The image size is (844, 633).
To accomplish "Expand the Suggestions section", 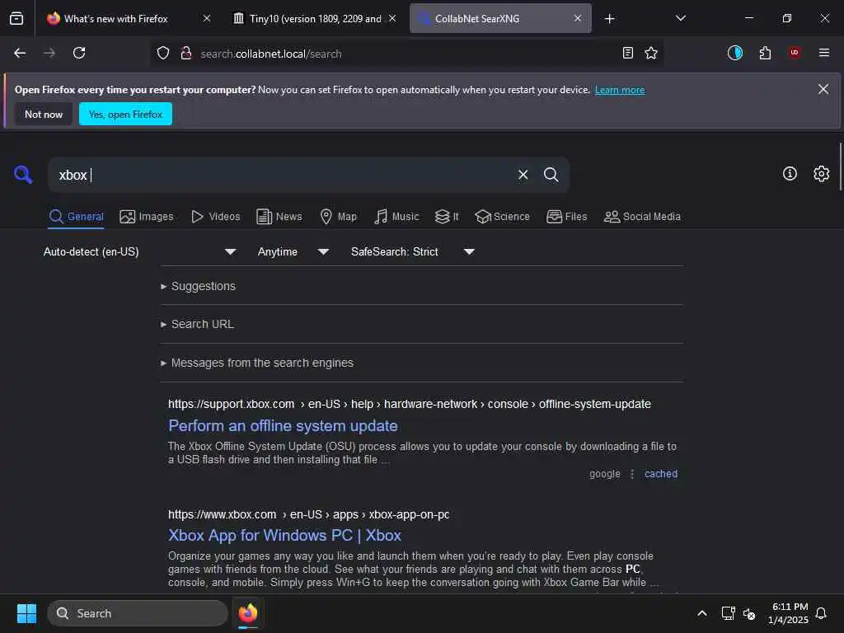I will click(x=198, y=286).
